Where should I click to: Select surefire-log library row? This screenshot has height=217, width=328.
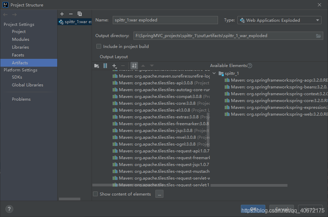coord(161,76)
